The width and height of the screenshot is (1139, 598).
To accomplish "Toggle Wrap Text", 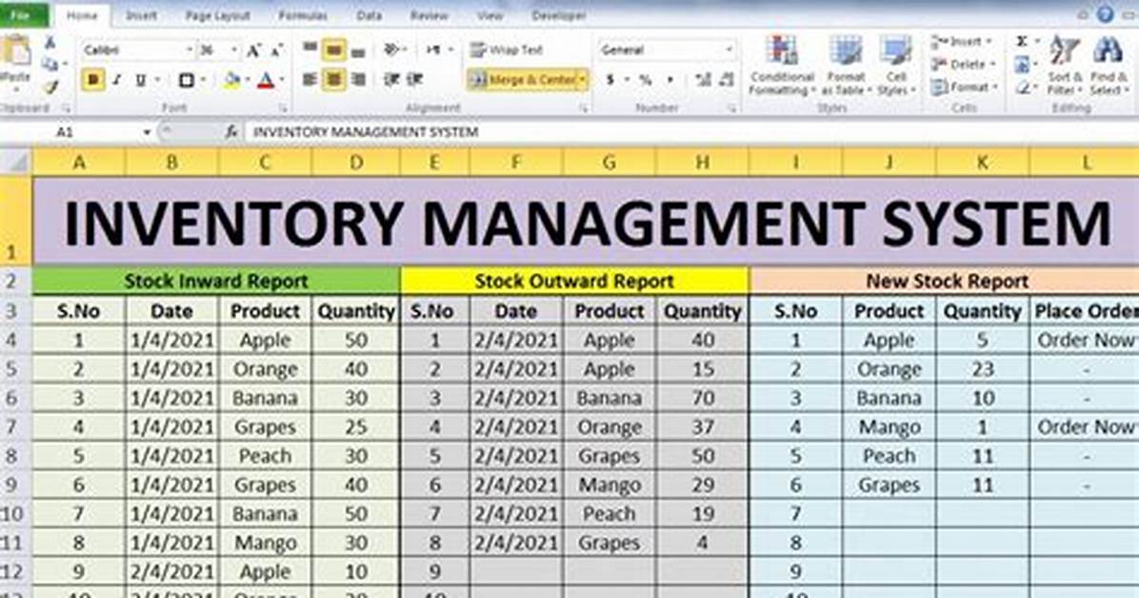I will [x=507, y=50].
